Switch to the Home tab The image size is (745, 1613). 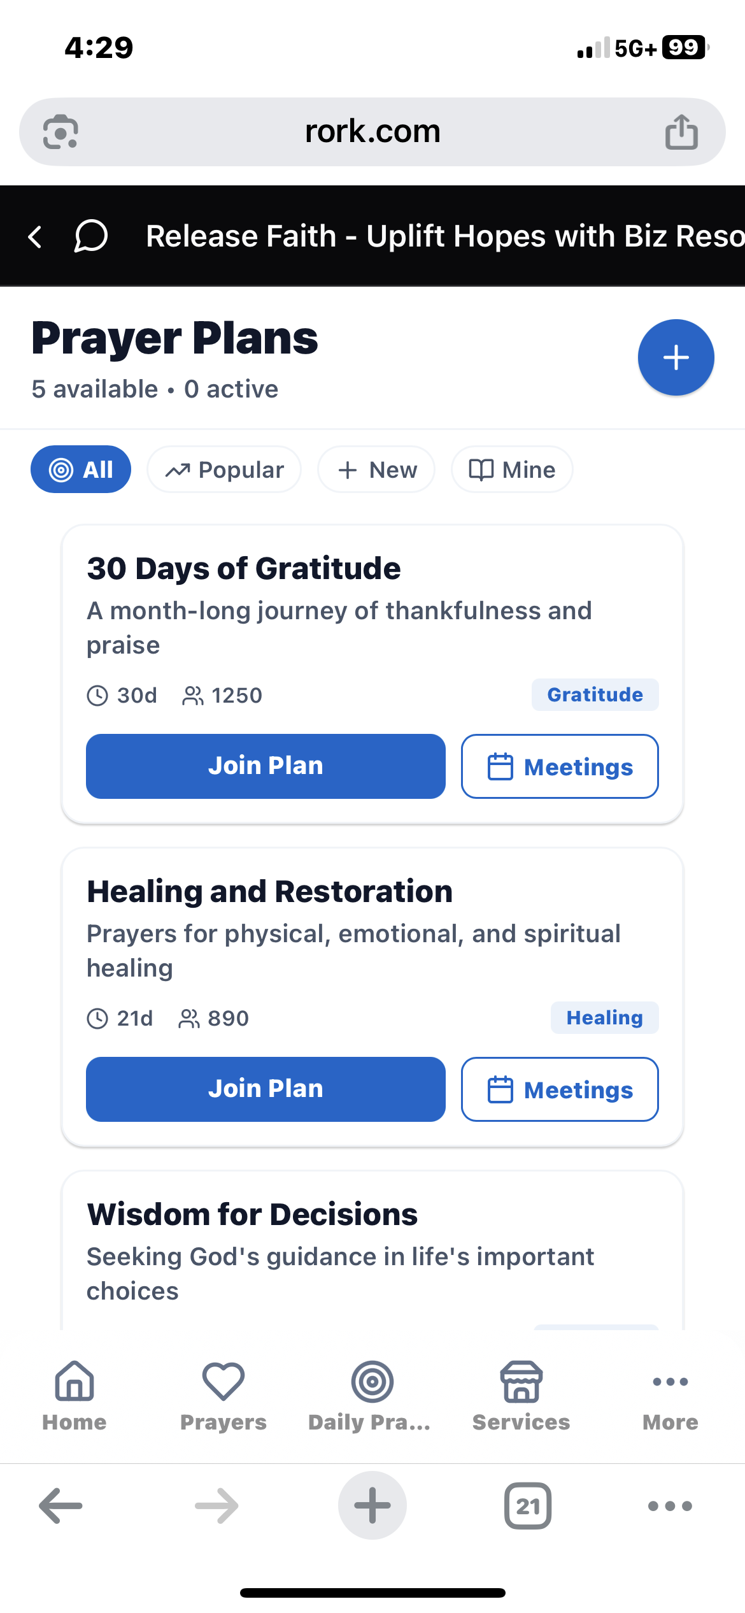pyautogui.click(x=74, y=1396)
